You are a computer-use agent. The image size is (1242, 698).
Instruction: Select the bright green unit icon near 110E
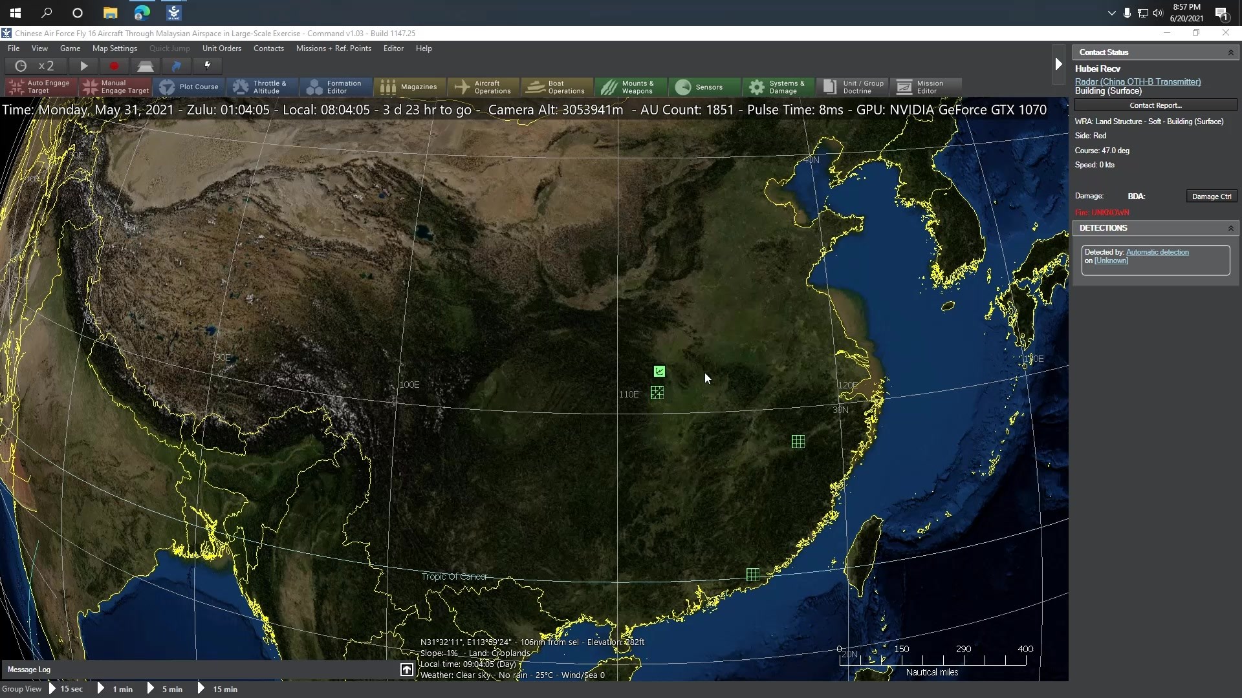coord(659,371)
